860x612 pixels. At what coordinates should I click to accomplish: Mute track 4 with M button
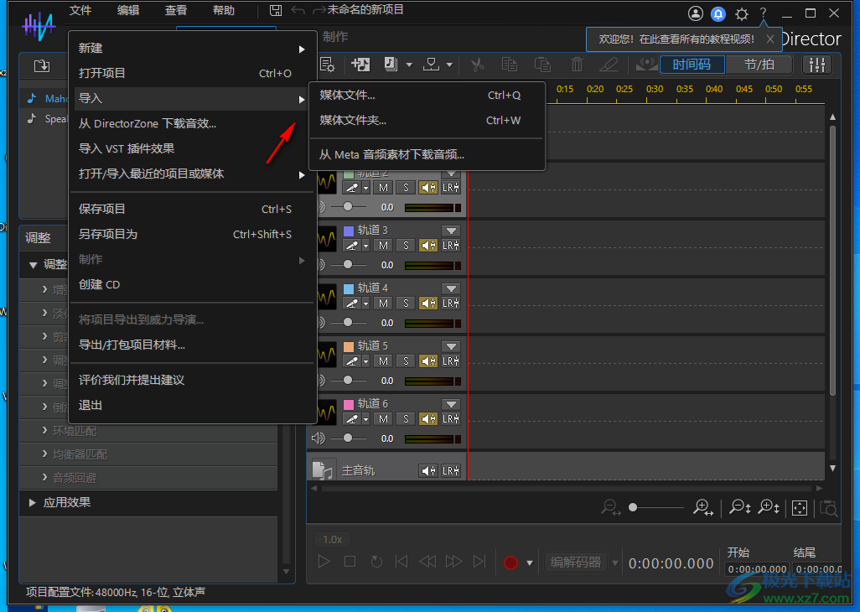383,303
